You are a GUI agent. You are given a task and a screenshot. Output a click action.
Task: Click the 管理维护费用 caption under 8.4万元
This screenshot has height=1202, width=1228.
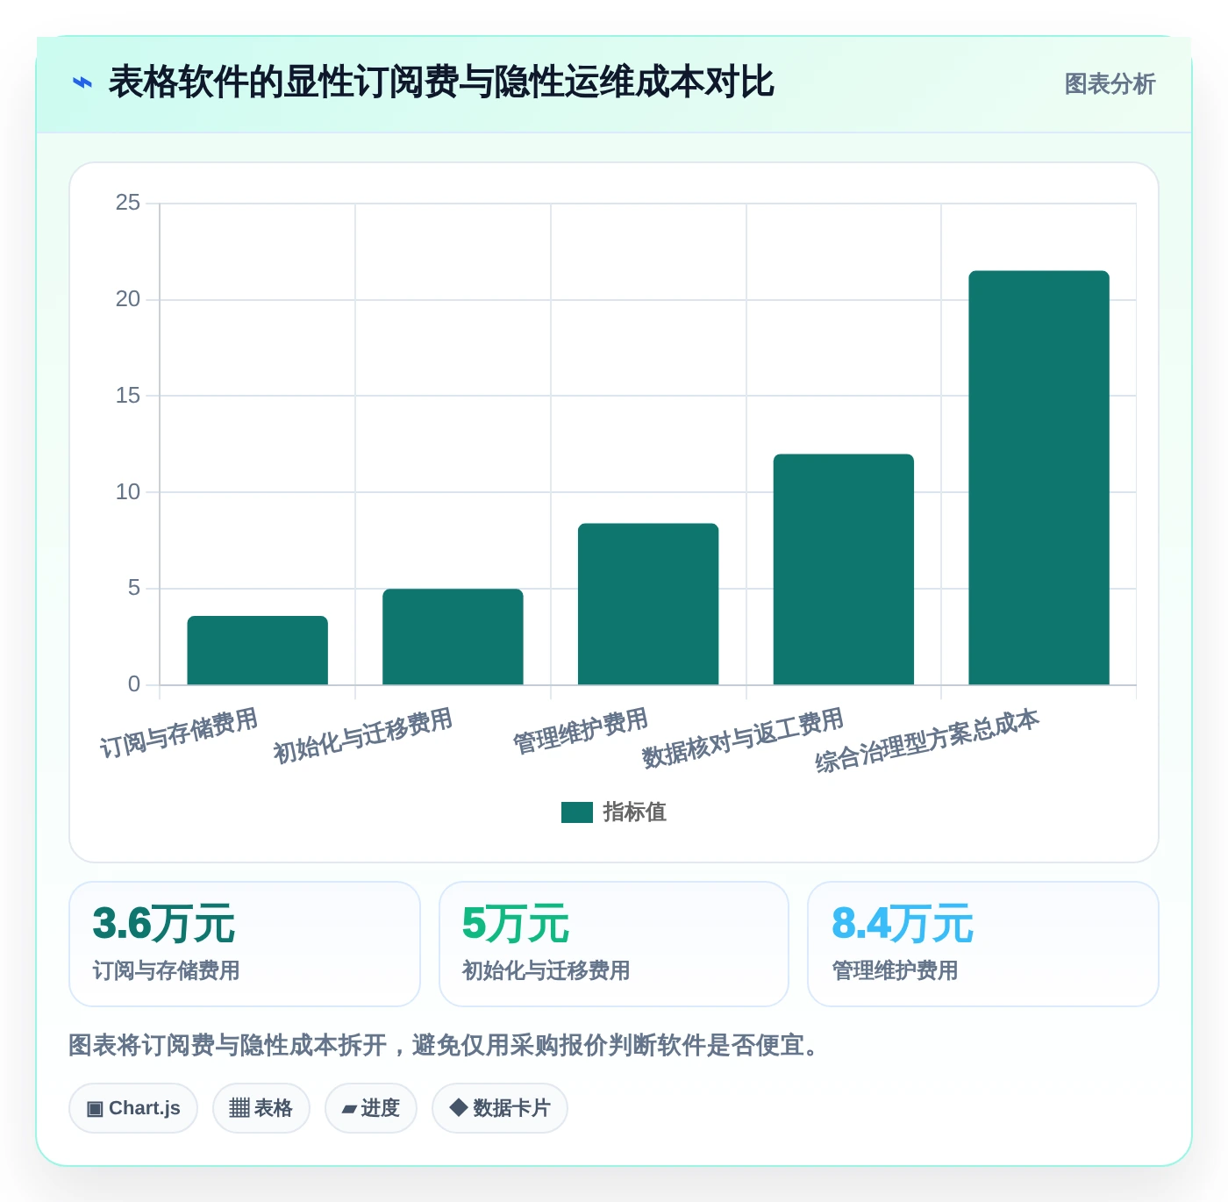[895, 970]
